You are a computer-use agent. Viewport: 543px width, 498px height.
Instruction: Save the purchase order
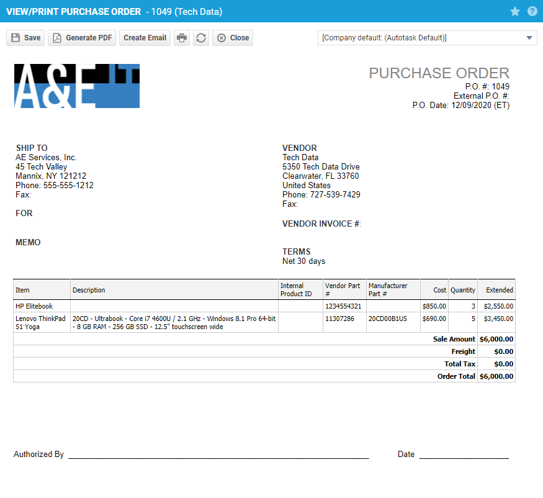(x=25, y=38)
